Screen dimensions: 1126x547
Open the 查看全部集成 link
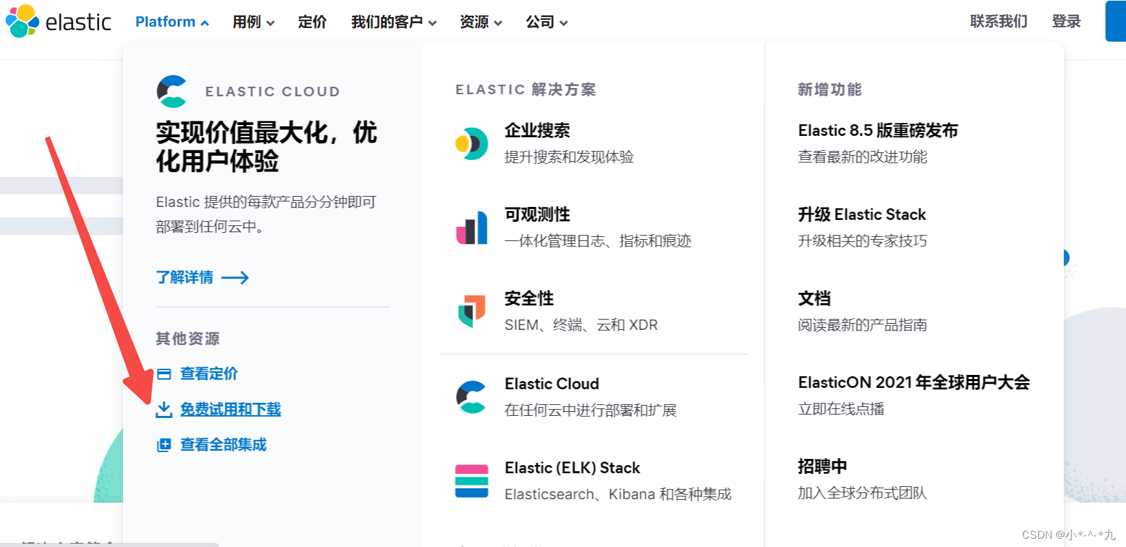224,445
